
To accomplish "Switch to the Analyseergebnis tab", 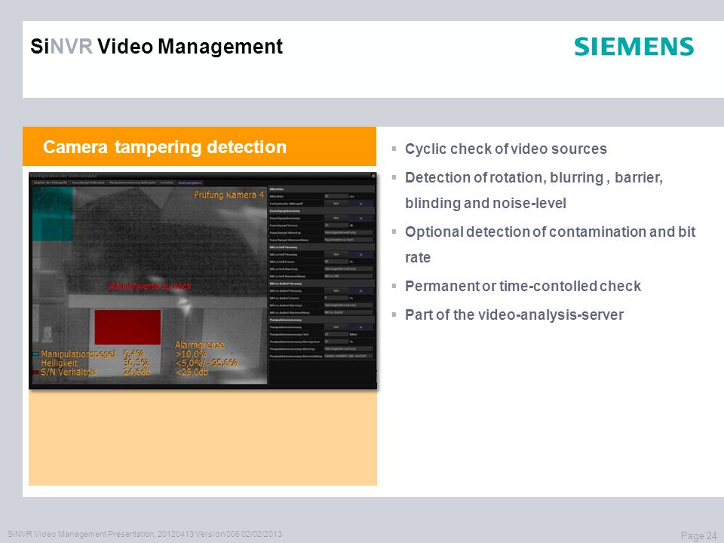I will pos(190,183).
